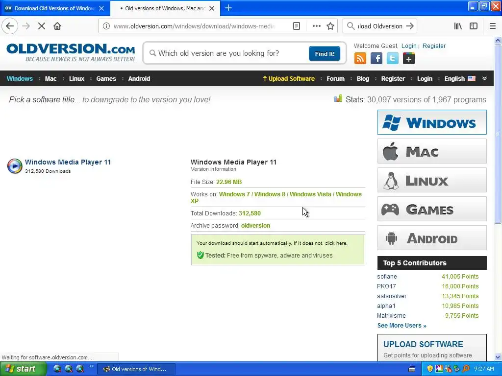Select Windows in the black navigation bar
The image size is (502, 376).
click(x=20, y=79)
